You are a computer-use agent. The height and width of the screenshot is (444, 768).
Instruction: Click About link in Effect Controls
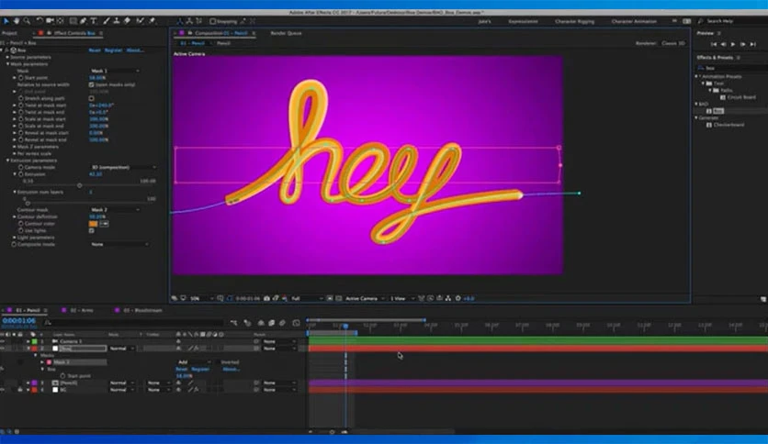click(135, 50)
